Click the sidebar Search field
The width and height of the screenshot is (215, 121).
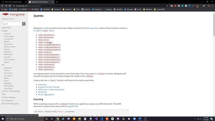12,24
